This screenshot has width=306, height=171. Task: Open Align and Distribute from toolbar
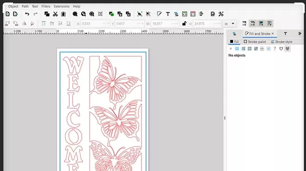201,14
